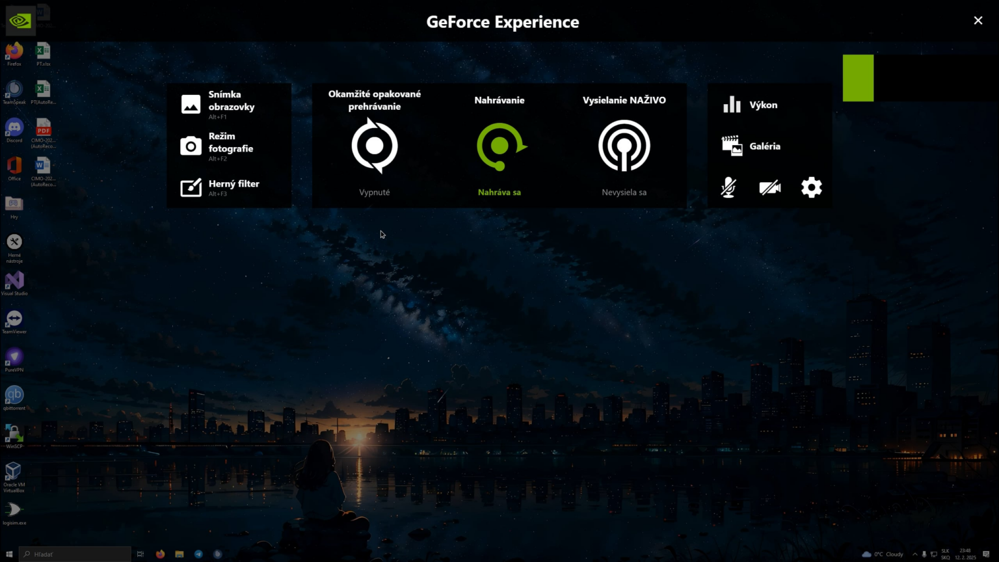This screenshot has height=562, width=999.
Task: Toggle the muted microphone icon
Action: pos(728,187)
